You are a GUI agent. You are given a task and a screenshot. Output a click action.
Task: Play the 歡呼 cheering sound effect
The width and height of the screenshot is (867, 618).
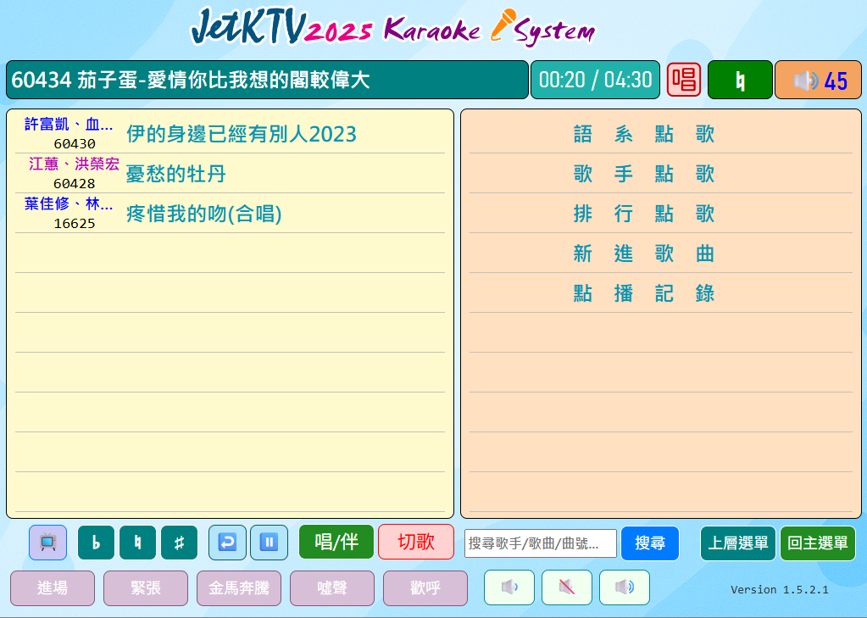click(x=425, y=588)
